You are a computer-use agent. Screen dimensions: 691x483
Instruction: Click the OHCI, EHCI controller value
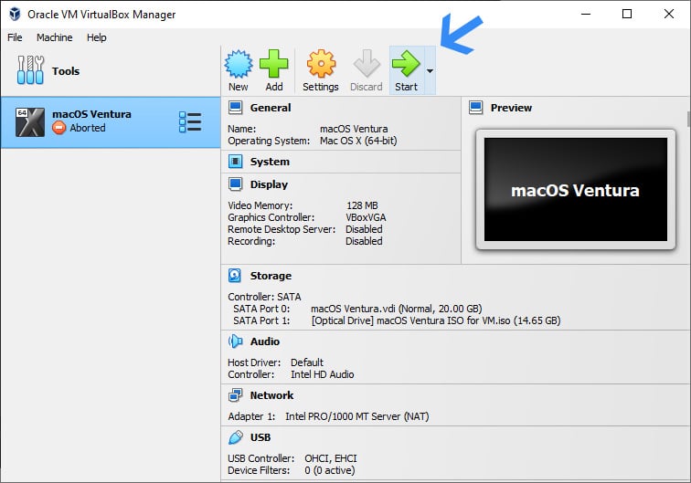pyautogui.click(x=331, y=458)
